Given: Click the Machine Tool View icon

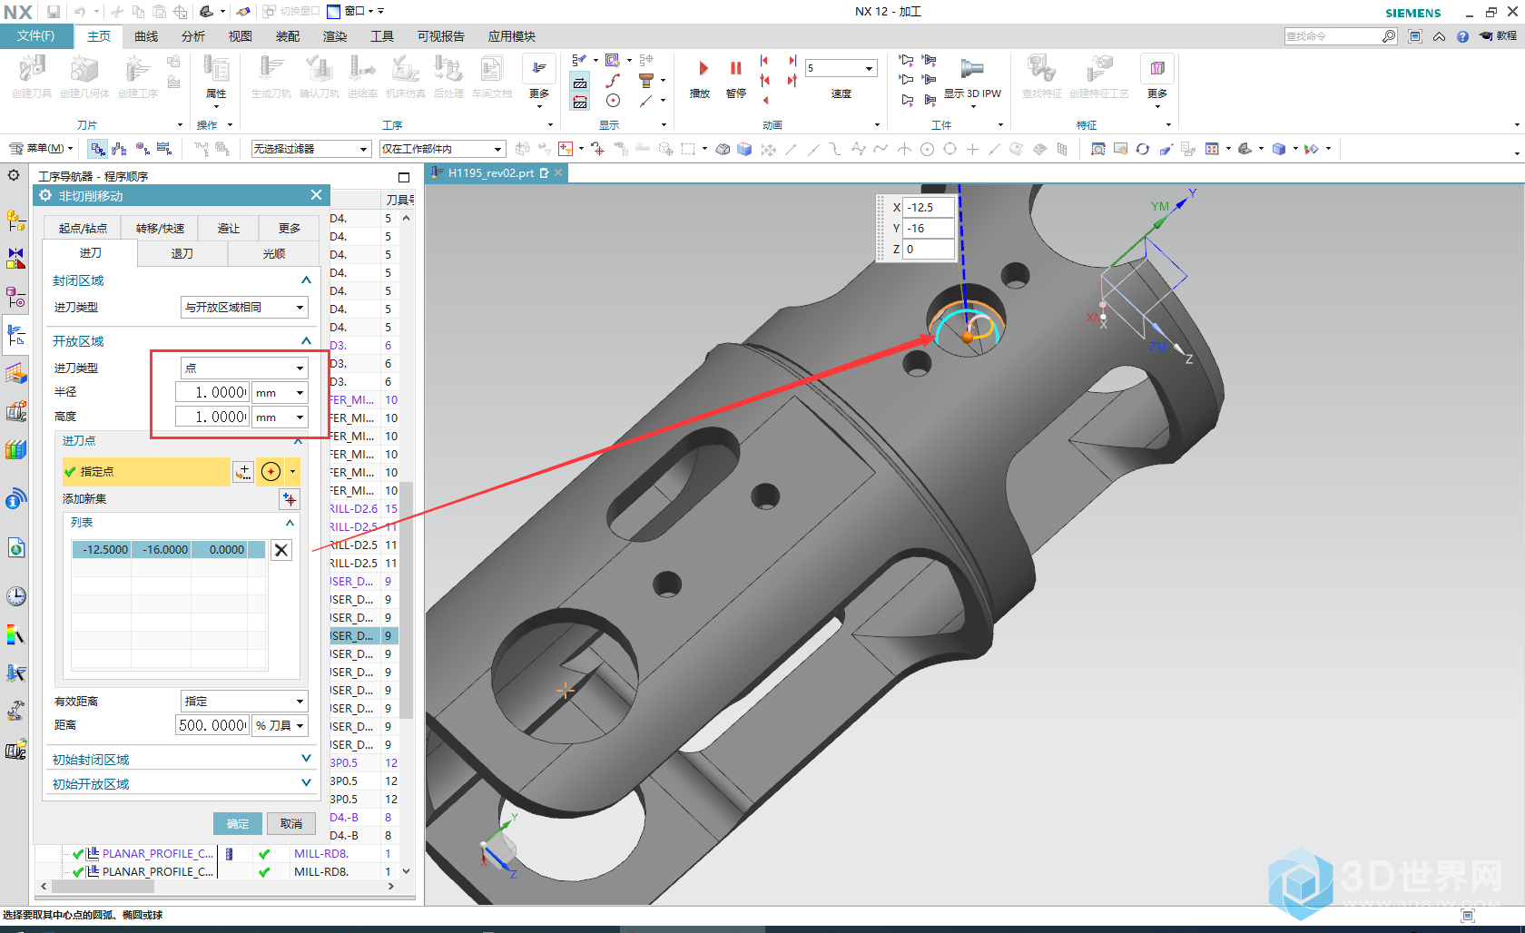Looking at the screenshot, I should [119, 149].
